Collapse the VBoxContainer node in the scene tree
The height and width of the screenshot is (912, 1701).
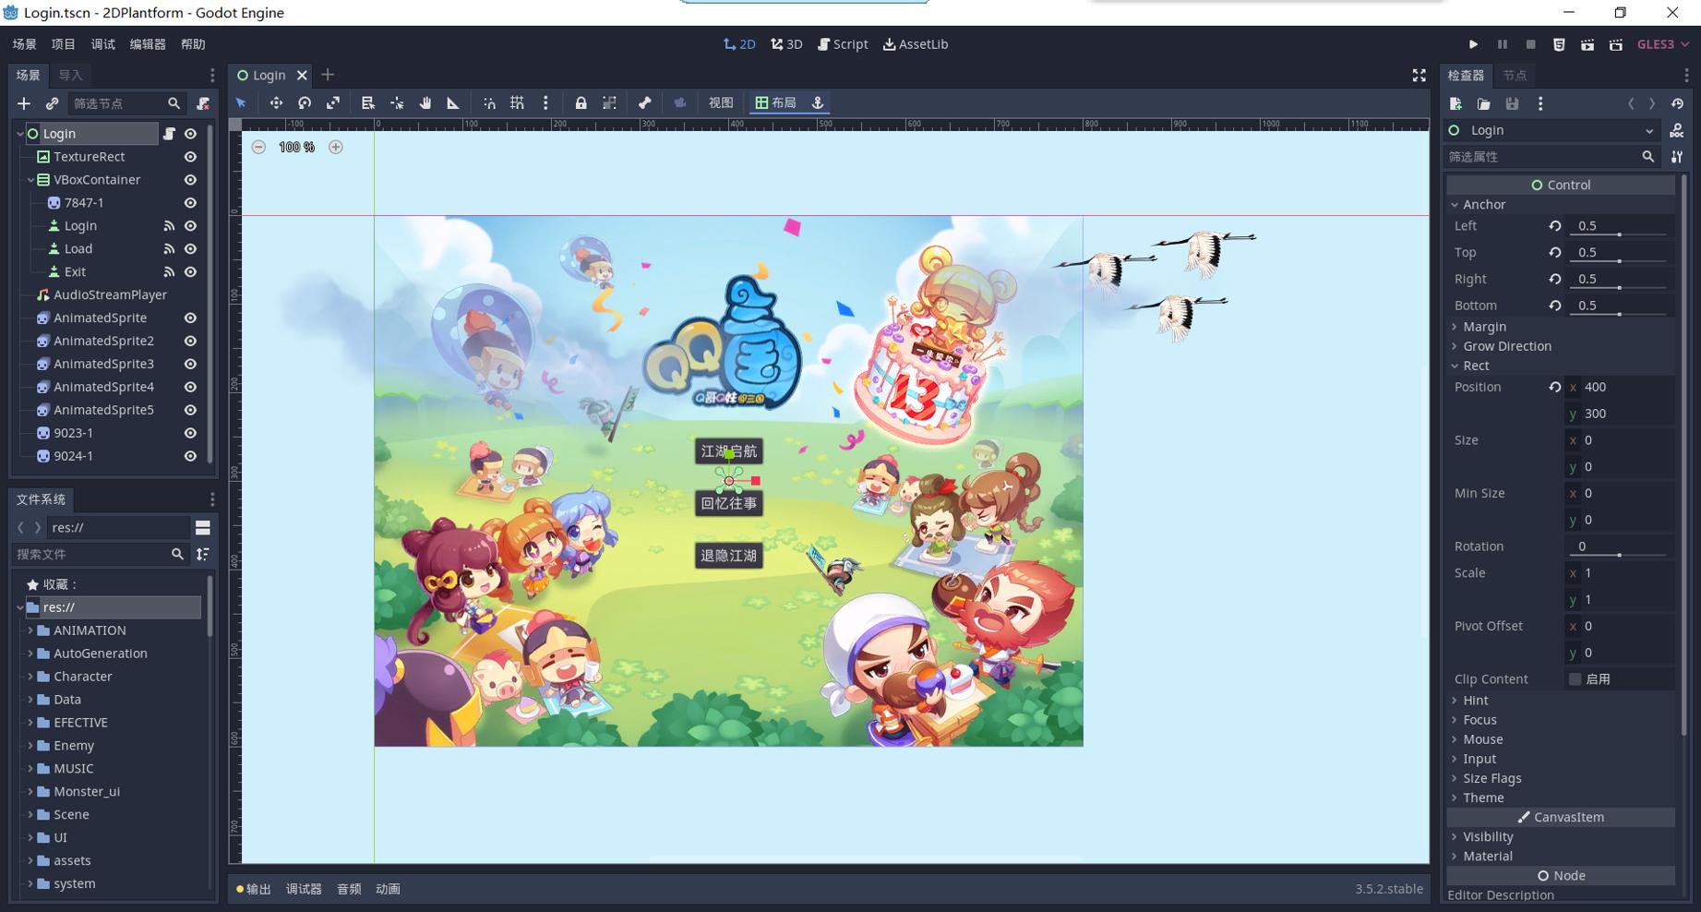tap(30, 180)
